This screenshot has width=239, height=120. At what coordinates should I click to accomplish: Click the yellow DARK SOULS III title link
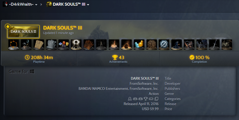point(63,28)
